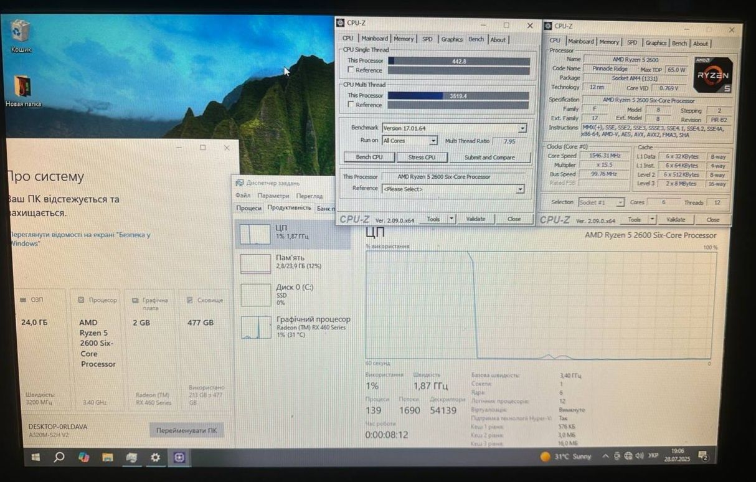
Task: Click the Графічна плата card icon
Action: (x=136, y=300)
